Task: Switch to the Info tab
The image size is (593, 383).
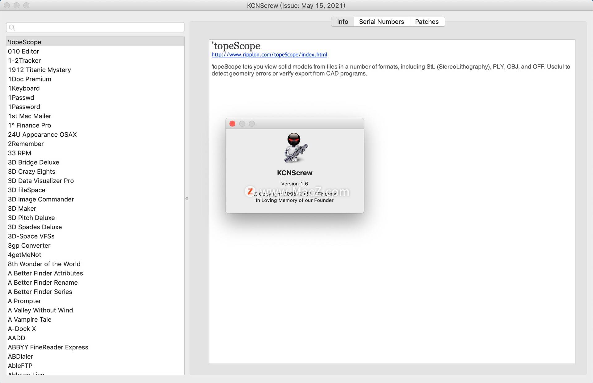Action: click(x=343, y=22)
